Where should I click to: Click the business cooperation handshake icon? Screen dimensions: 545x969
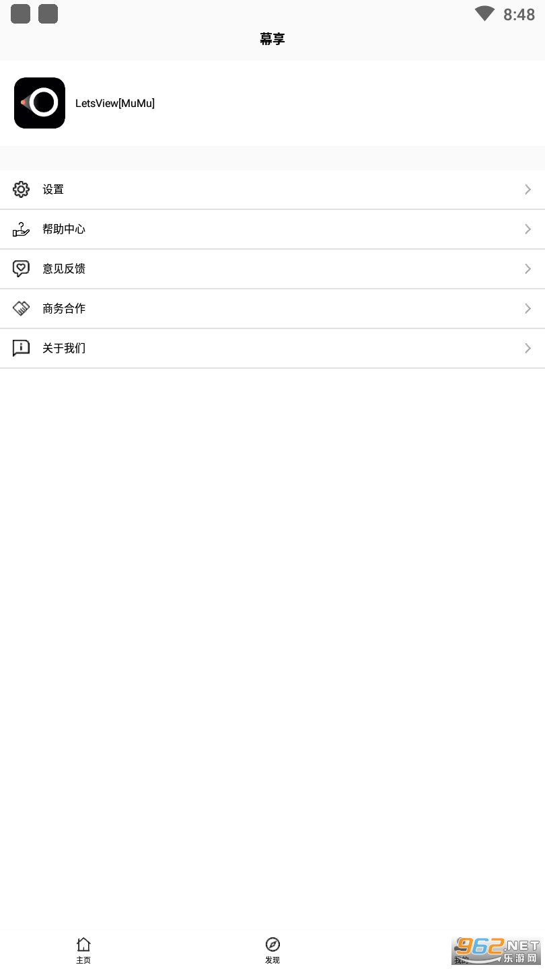point(22,309)
